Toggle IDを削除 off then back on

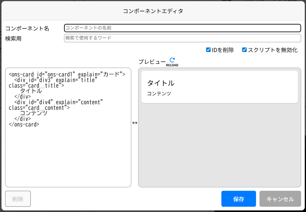208,49
